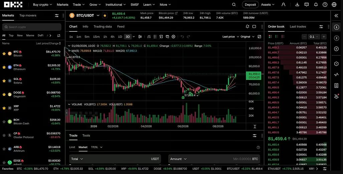This screenshot has height=174, width=343.
Task: Click the chart undo arrow
Action: (x=182, y=37)
